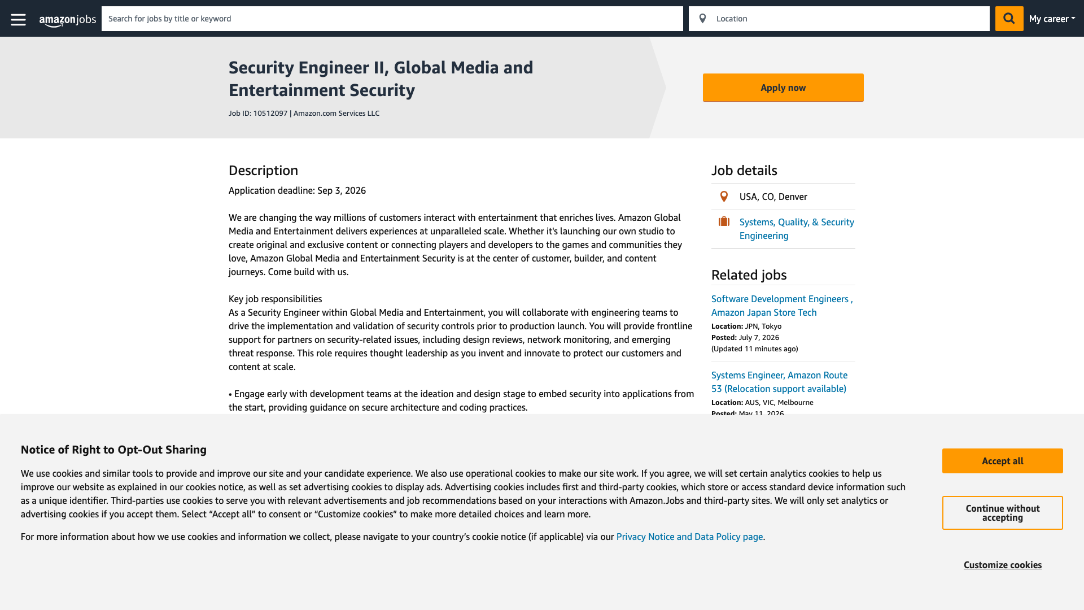Expand the My career dropdown
This screenshot has width=1084, height=610.
1052,19
